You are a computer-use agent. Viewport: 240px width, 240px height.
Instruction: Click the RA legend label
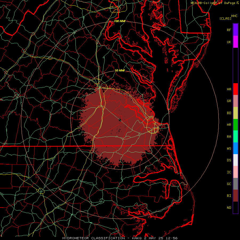229,137
